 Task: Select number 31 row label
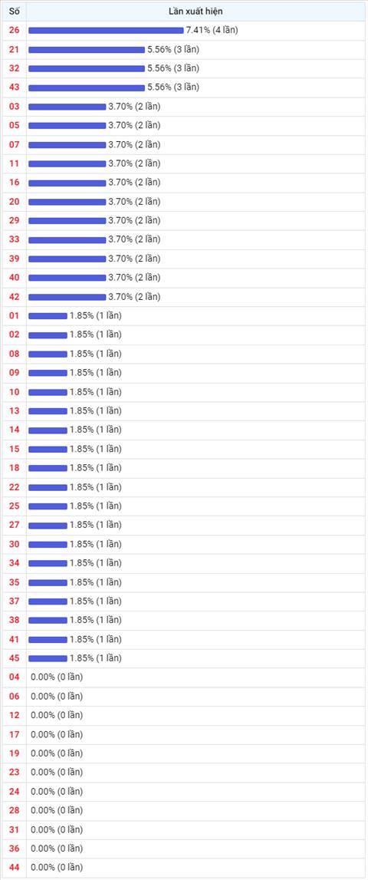coord(14,829)
